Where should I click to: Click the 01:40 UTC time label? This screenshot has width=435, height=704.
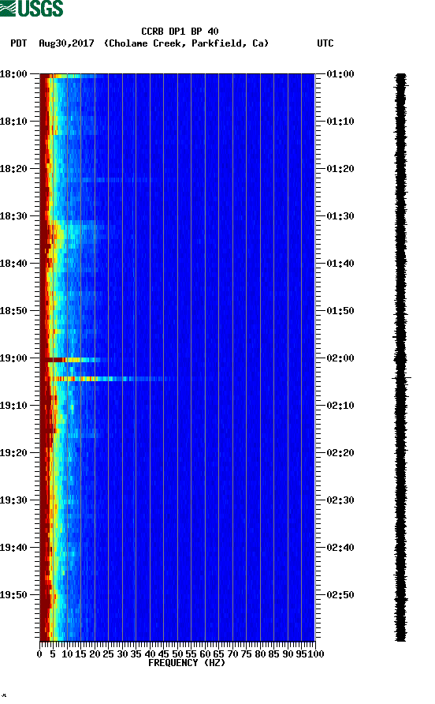[x=340, y=264]
